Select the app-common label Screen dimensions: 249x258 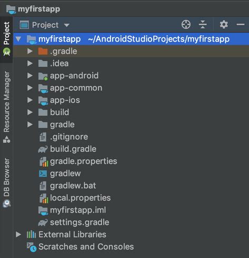pos(76,88)
